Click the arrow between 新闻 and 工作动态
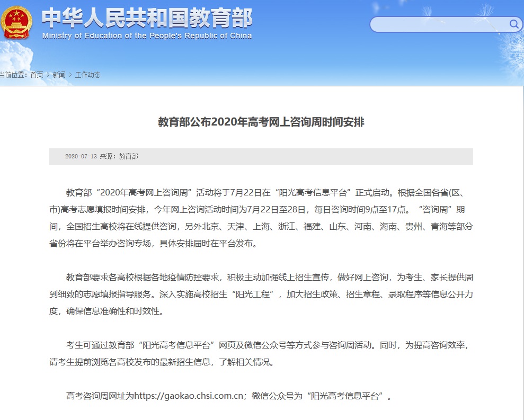This screenshot has height=420, width=524. [70, 75]
